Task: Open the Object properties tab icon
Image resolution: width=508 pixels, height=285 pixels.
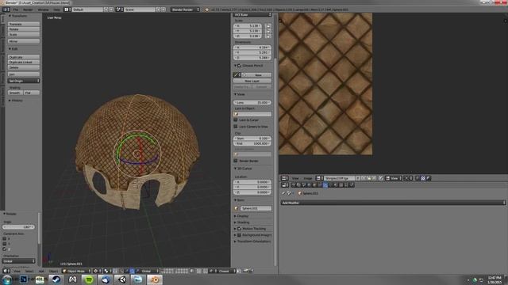Action: 314,184
